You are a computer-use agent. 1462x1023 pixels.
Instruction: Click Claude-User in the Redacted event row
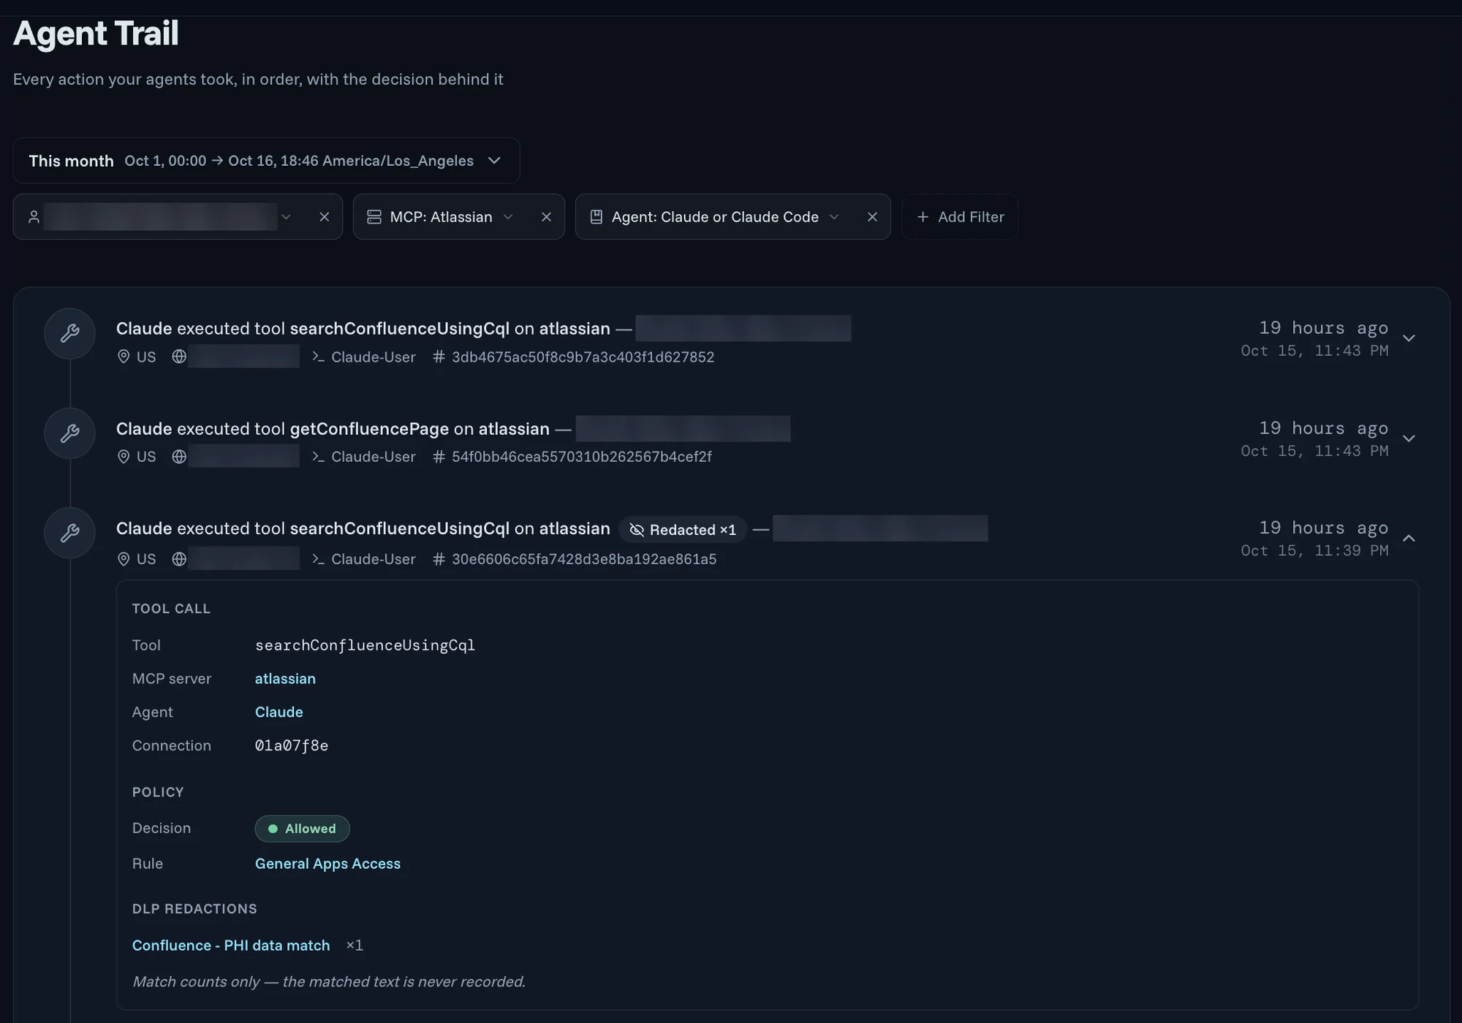tap(373, 559)
